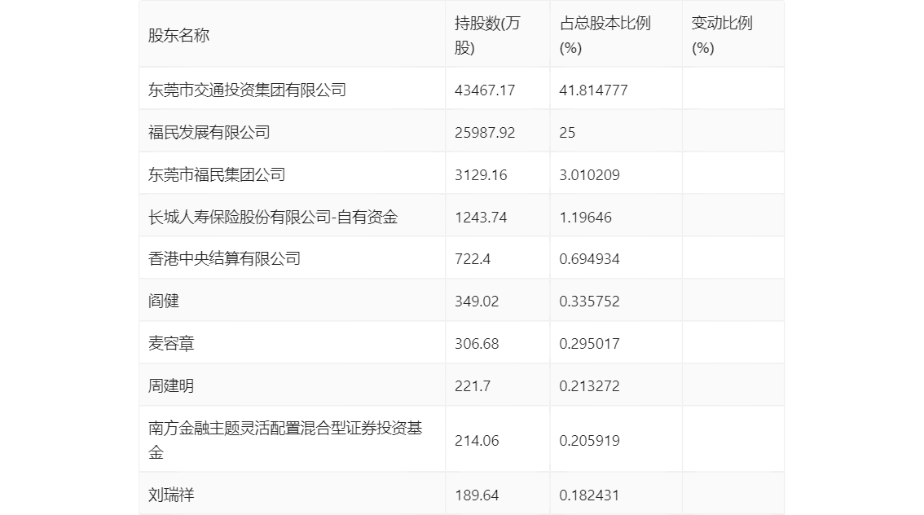Viewport: 924px width, 515px height.
Task: Select shareholder 福民发展有限公司
Action: click(209, 133)
